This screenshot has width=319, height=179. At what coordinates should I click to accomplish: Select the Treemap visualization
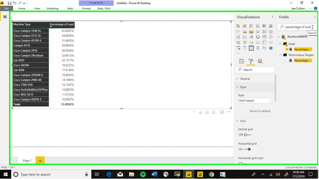click(264, 37)
